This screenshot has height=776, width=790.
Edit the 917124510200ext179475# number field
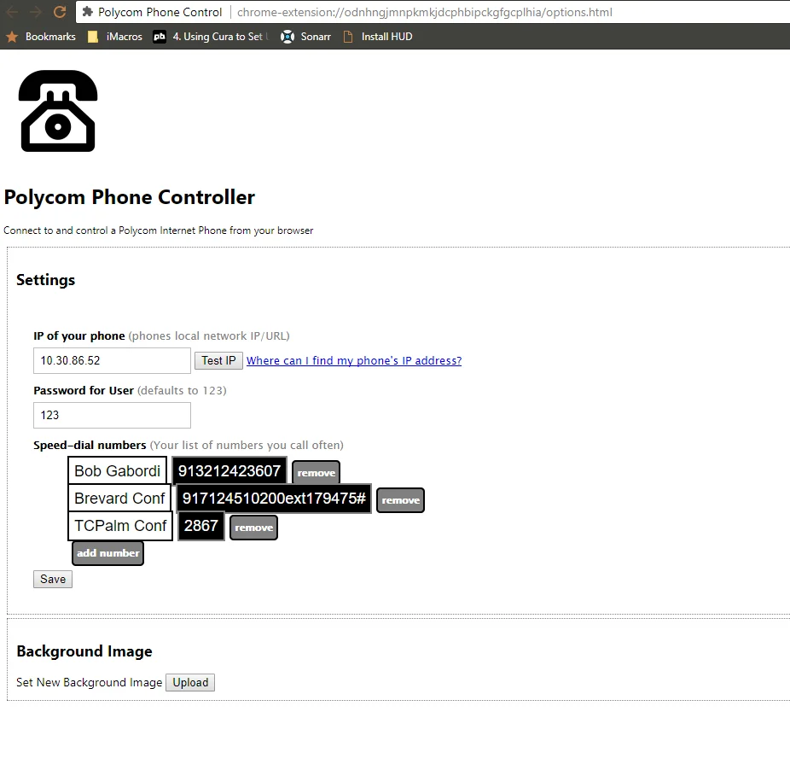pyautogui.click(x=274, y=499)
